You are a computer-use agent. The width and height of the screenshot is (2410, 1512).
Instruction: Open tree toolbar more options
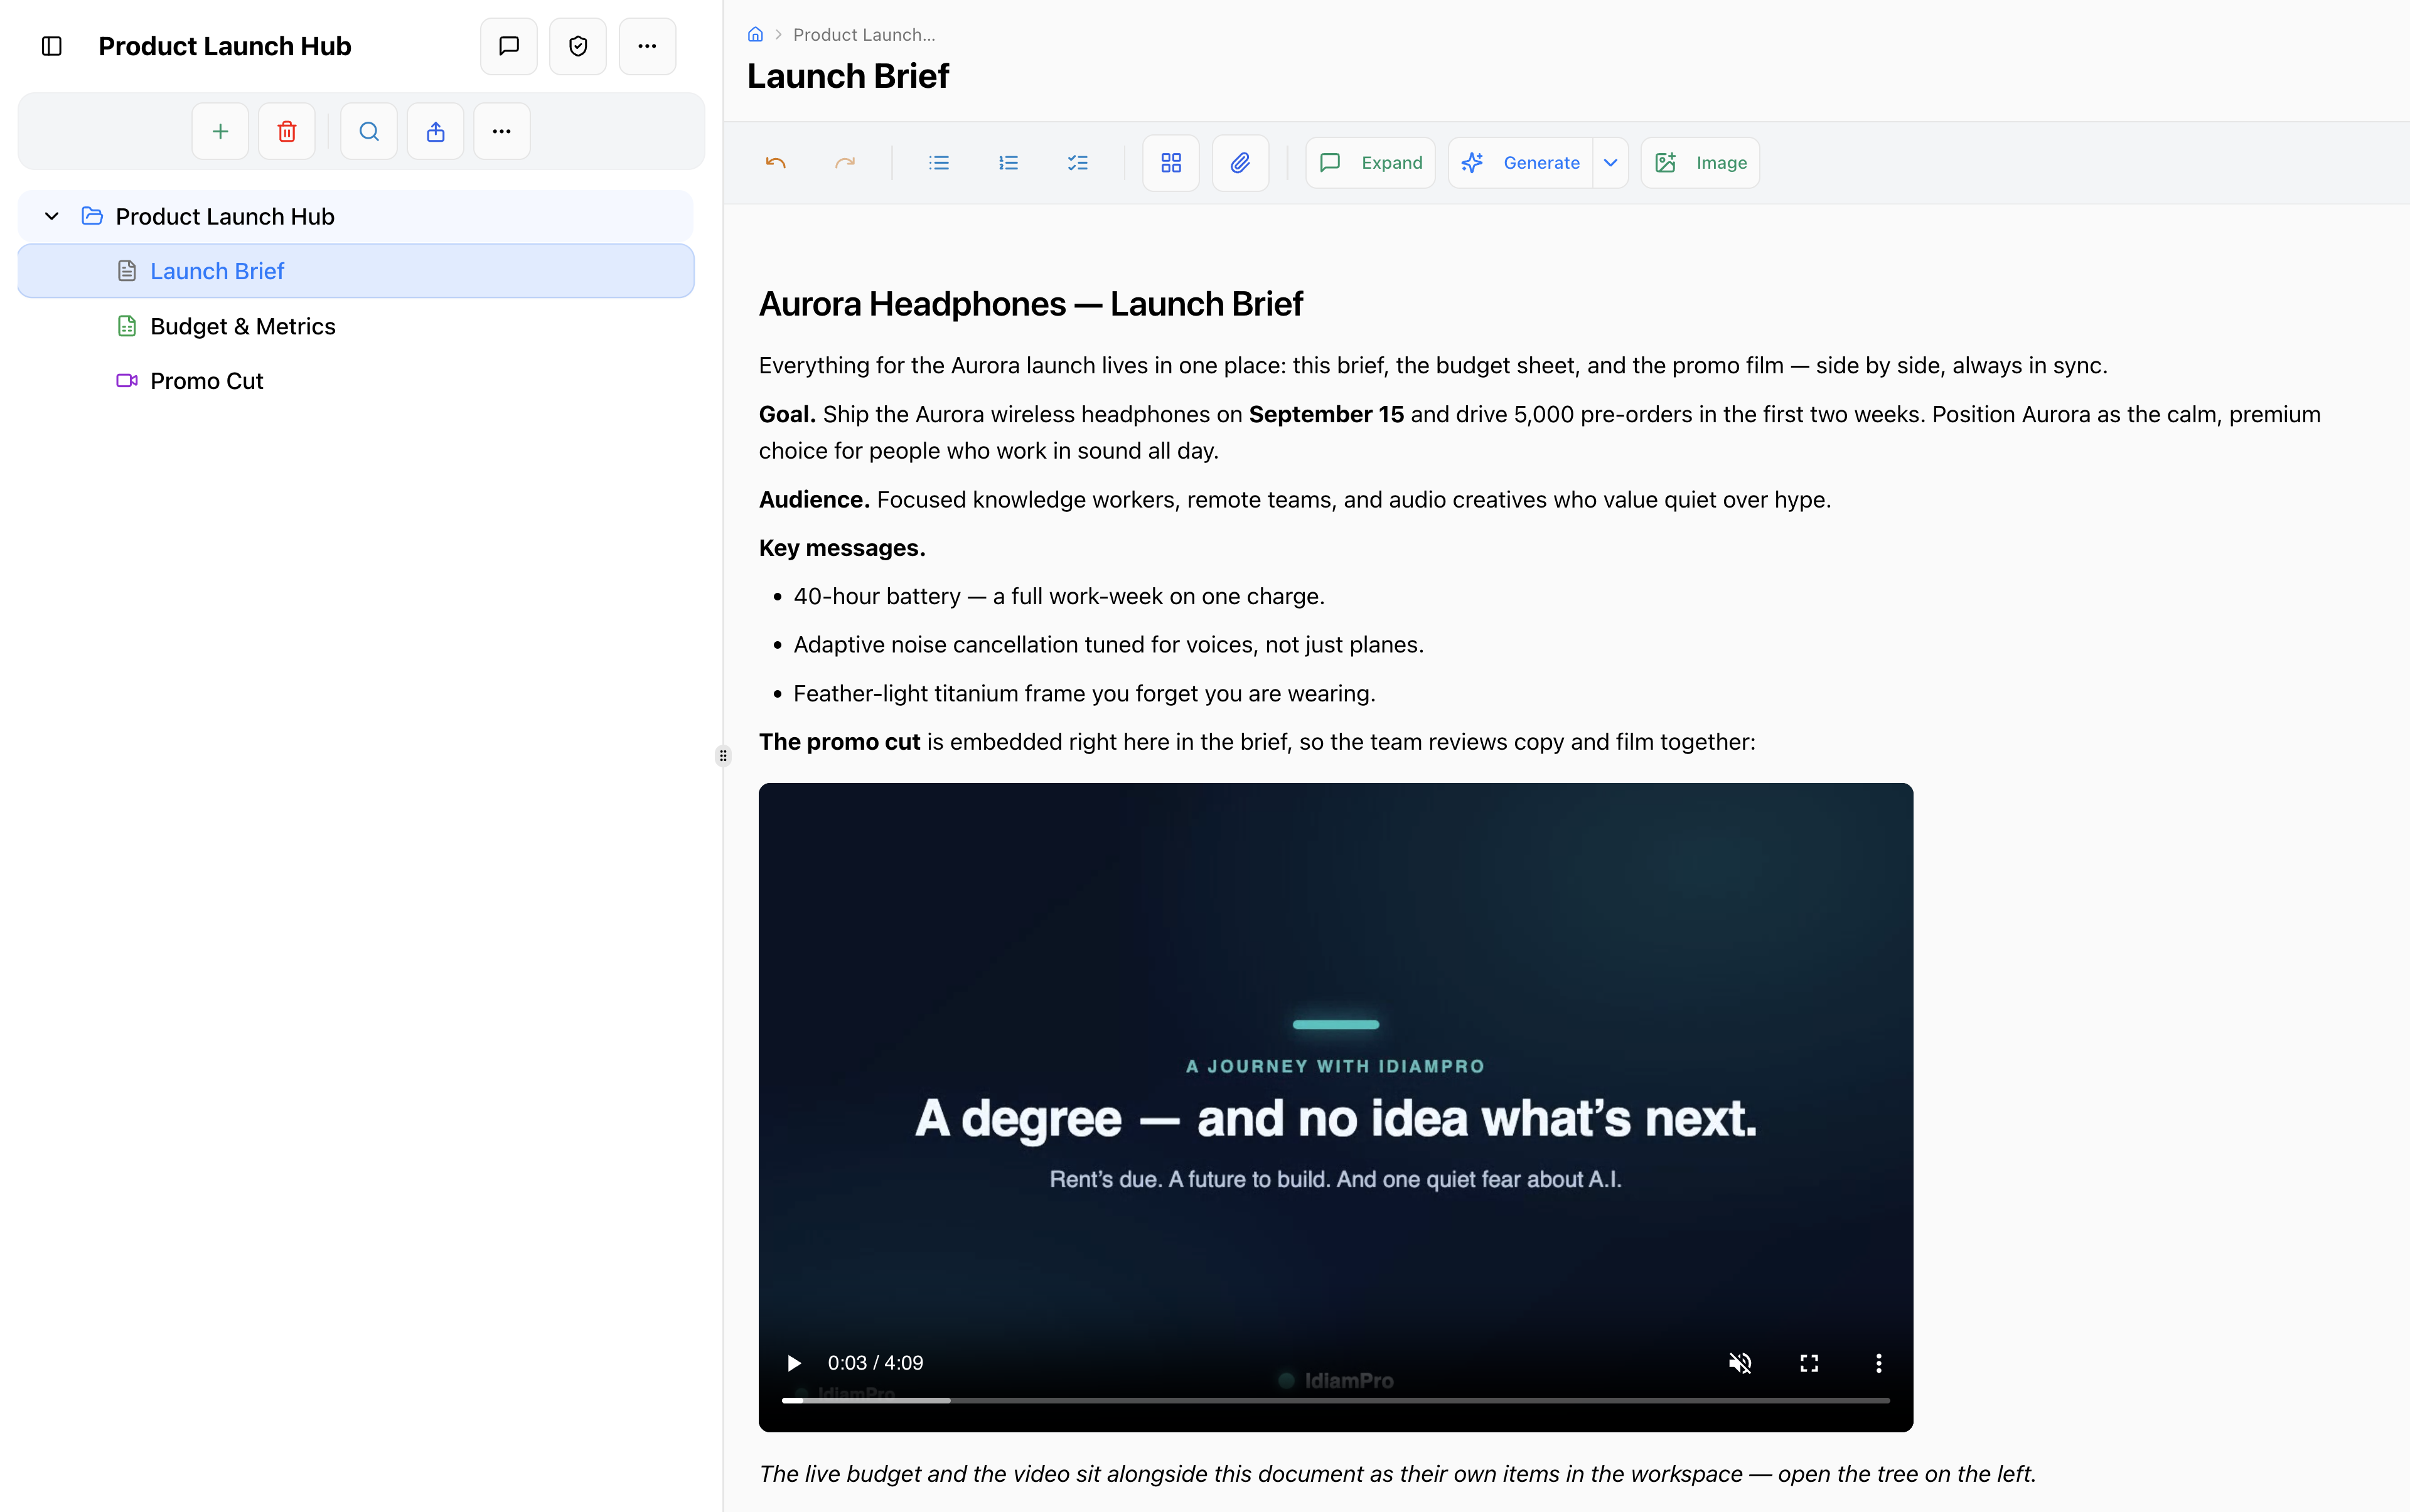point(502,131)
